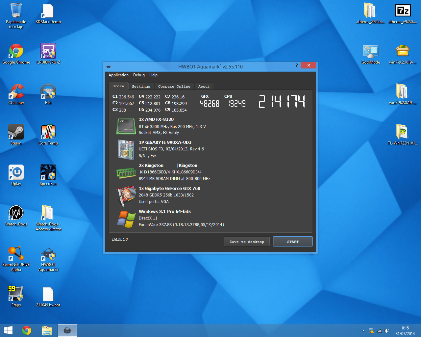This screenshot has width=421, height=337.
Task: Open the Windows Start button
Action: coord(8,330)
